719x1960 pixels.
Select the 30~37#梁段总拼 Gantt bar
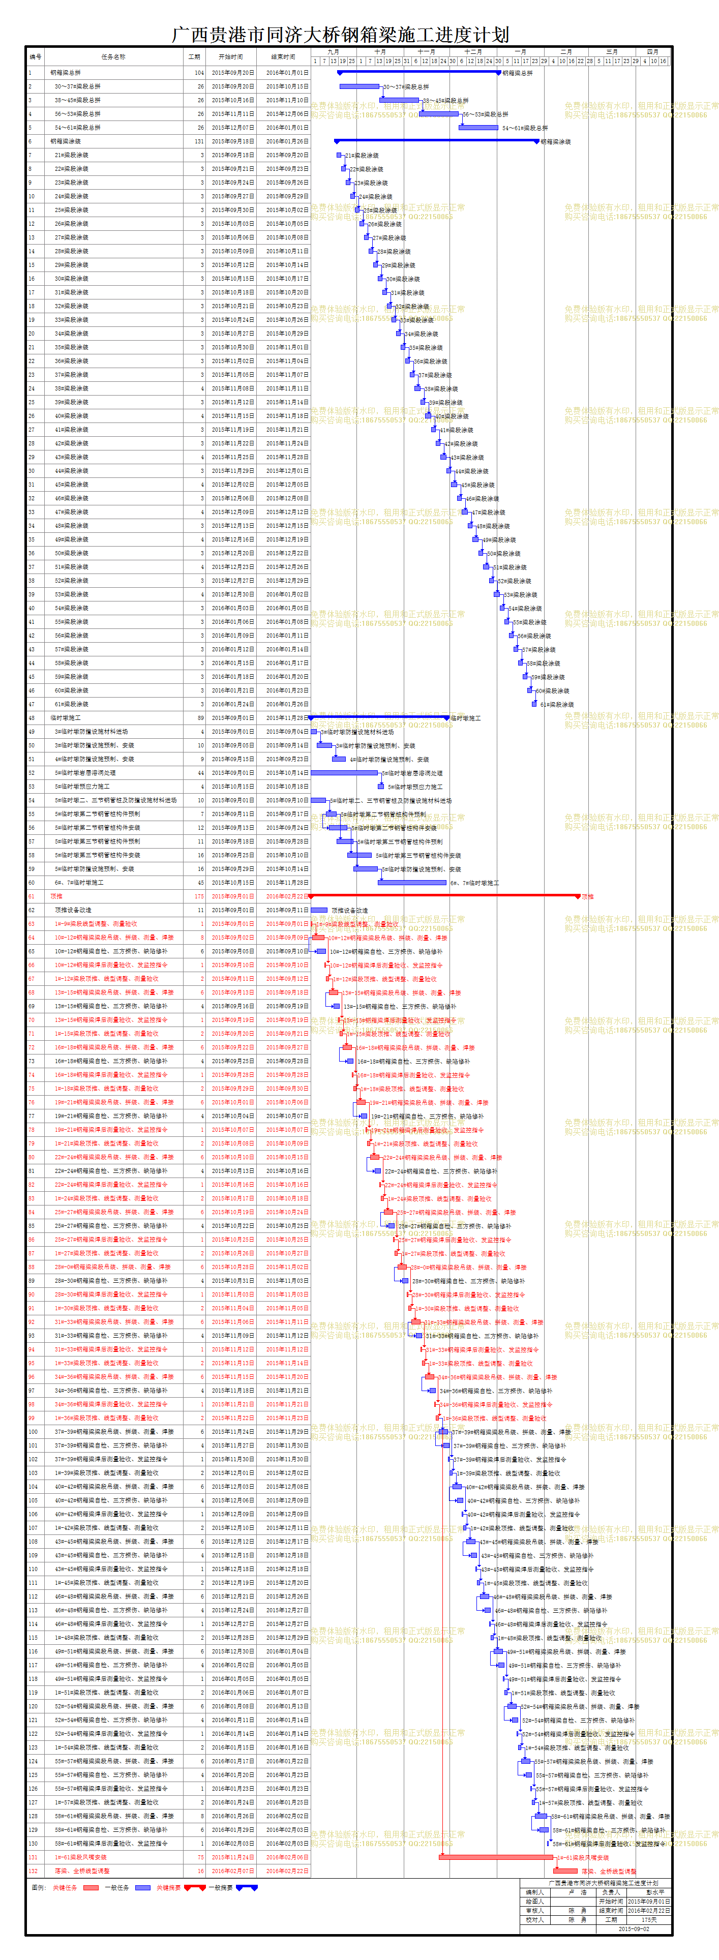[359, 86]
